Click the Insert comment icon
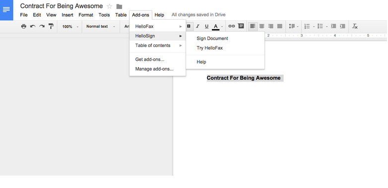This screenshot has height=188, width=388. (241, 26)
